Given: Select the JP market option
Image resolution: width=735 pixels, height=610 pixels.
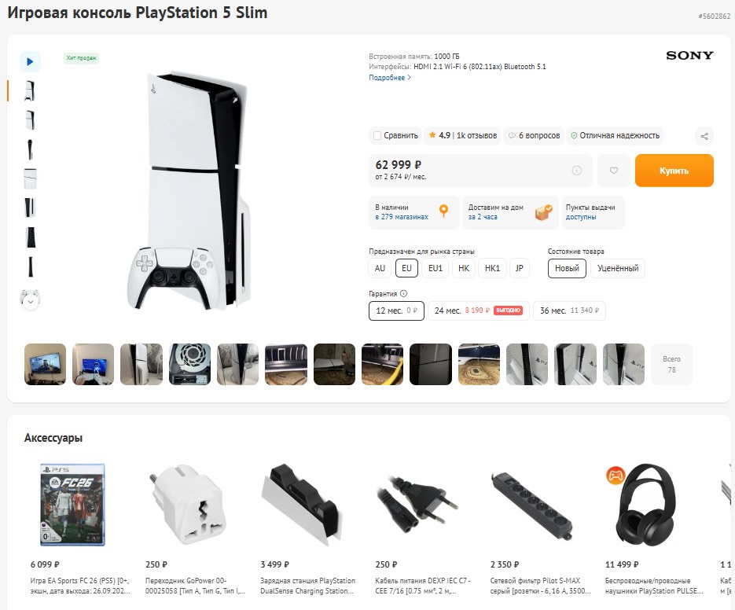Looking at the screenshot, I should pyautogui.click(x=519, y=268).
